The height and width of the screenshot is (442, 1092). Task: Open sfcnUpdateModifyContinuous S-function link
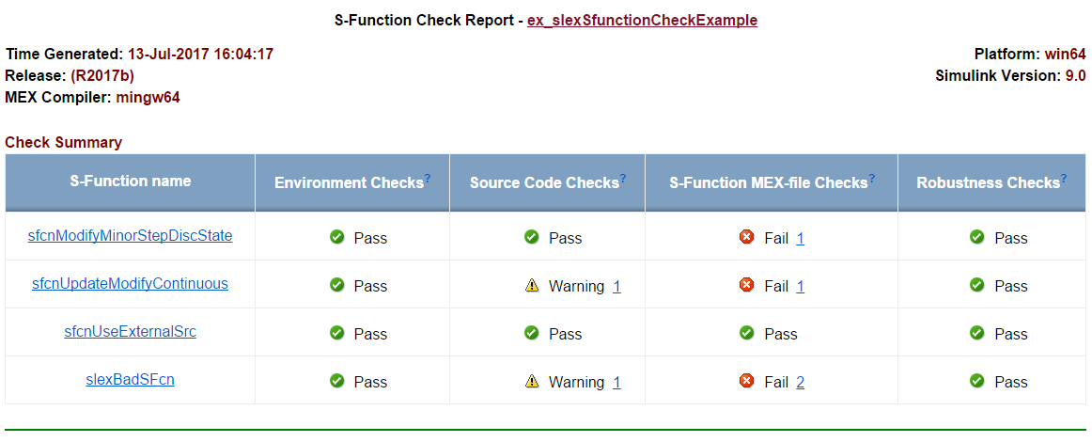pos(130,284)
